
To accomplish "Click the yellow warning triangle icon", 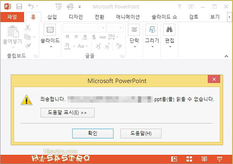I will coord(26,100).
